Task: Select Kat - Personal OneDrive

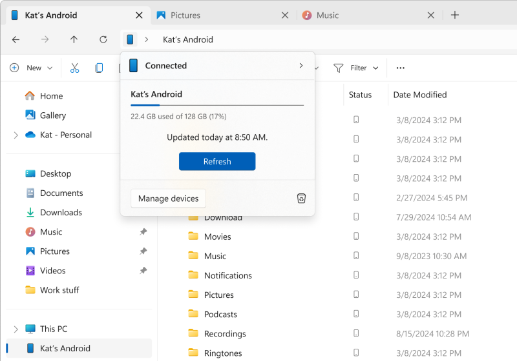Action: (x=58, y=135)
